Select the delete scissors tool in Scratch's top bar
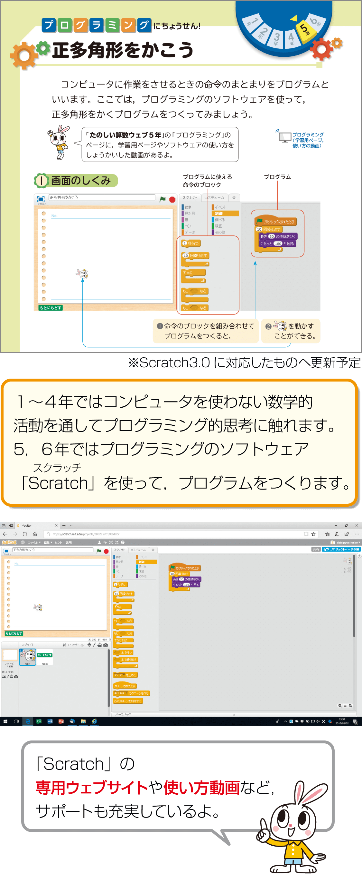This screenshot has width=362, height=874. (x=105, y=542)
